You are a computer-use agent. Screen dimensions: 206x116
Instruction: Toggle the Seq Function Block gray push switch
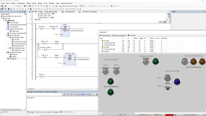point(185,61)
